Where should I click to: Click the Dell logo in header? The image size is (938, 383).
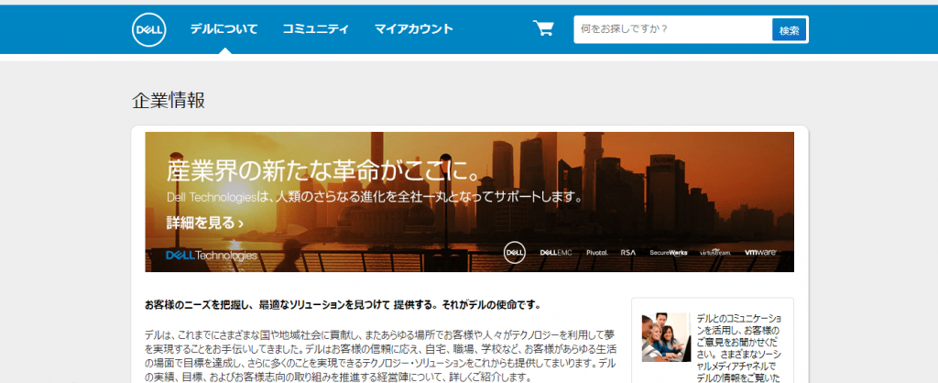(149, 29)
